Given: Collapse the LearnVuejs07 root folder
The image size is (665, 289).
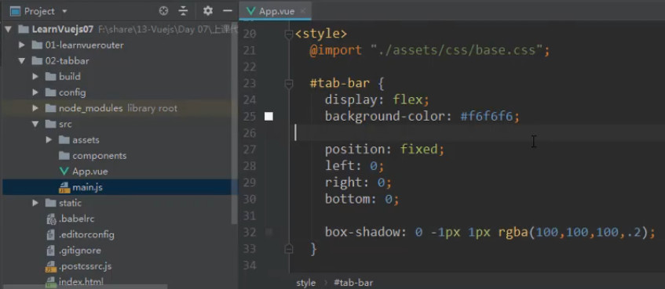Looking at the screenshot, I should pyautogui.click(x=8, y=29).
